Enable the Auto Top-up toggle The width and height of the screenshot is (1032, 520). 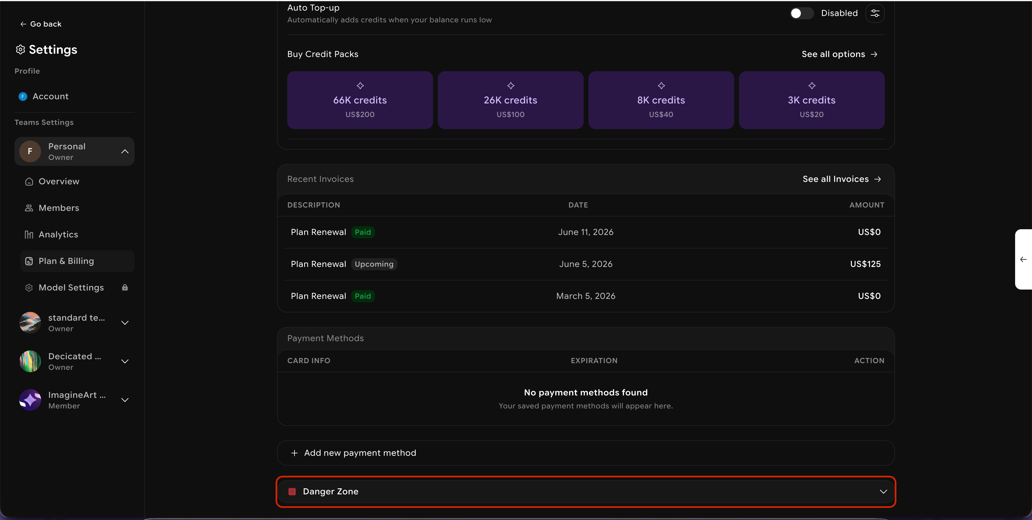pyautogui.click(x=802, y=13)
